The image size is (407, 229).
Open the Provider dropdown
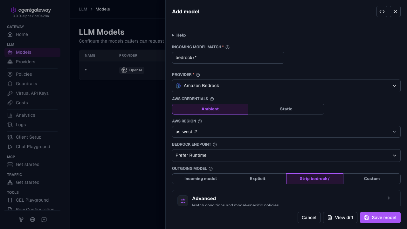point(286,86)
